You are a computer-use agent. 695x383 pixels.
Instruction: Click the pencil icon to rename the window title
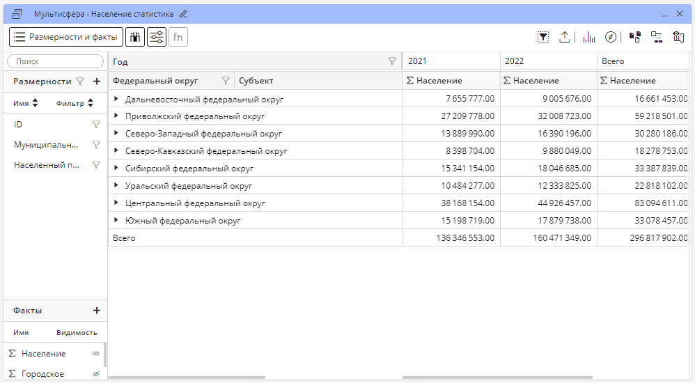183,13
